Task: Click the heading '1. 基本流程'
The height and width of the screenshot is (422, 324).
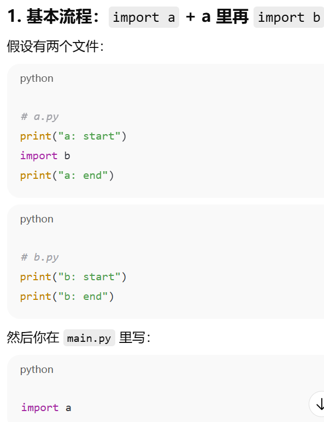Action: 53,17
